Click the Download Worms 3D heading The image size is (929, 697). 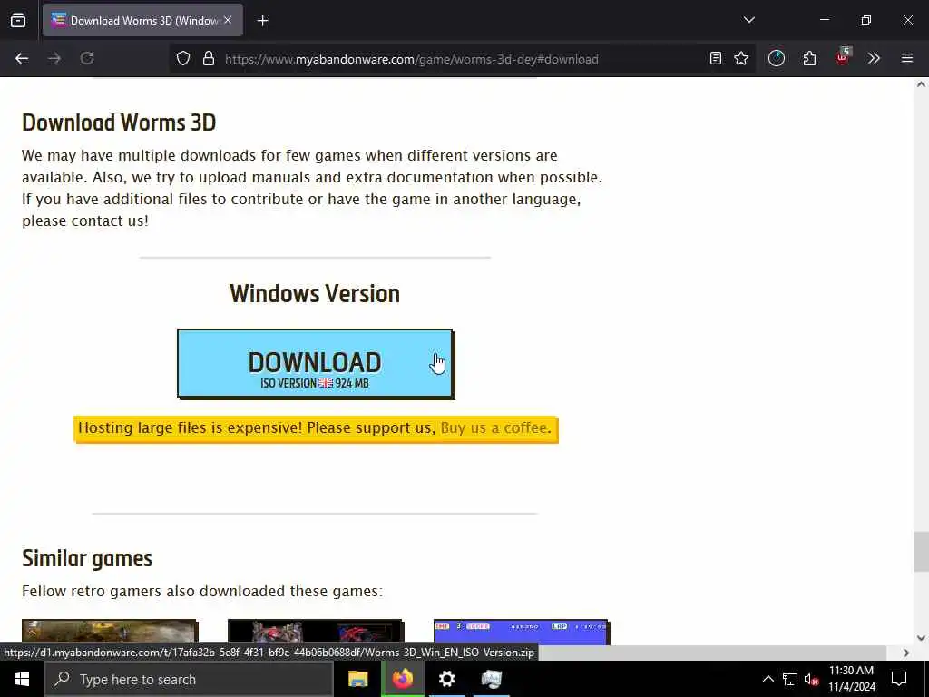[x=119, y=123]
